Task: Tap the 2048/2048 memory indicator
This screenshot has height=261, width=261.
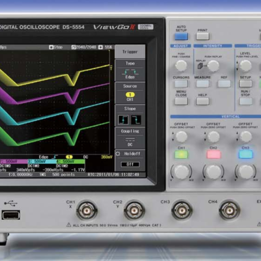Action: [84, 47]
